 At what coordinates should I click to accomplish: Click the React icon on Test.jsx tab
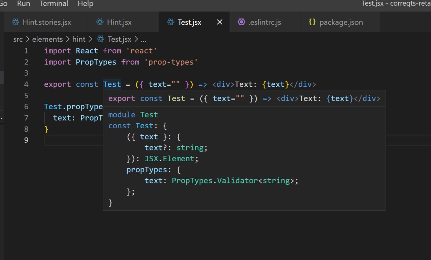pyautogui.click(x=170, y=22)
